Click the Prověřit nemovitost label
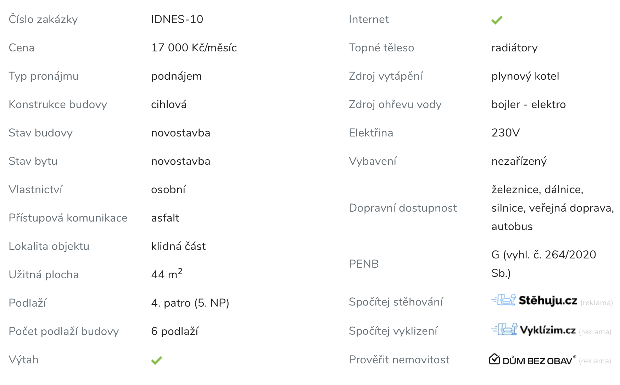620x385 pixels. tap(399, 359)
